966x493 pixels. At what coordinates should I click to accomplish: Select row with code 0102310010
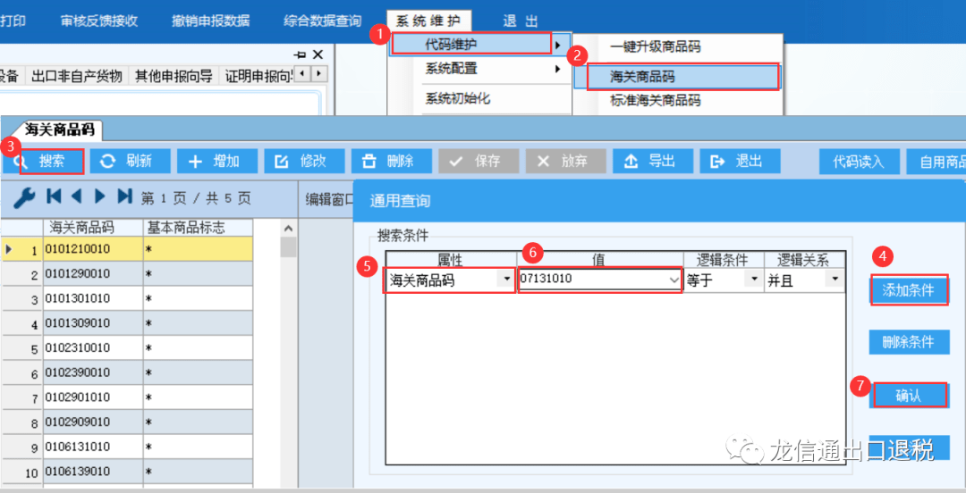click(x=126, y=347)
